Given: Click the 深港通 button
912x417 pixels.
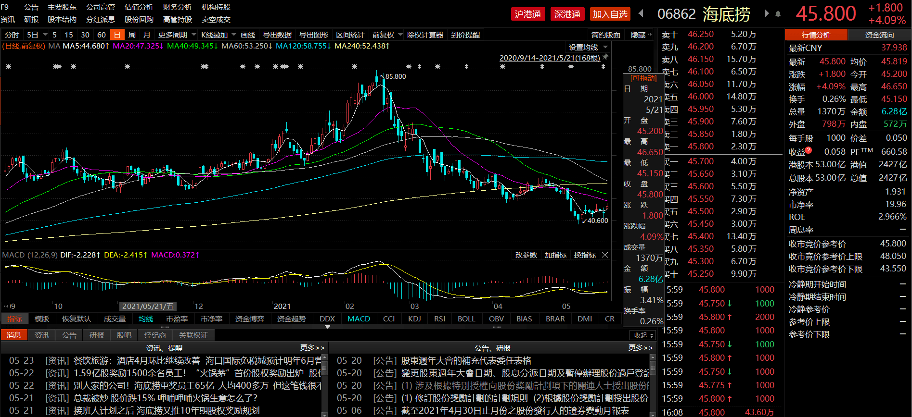Looking at the screenshot, I should click(x=567, y=14).
